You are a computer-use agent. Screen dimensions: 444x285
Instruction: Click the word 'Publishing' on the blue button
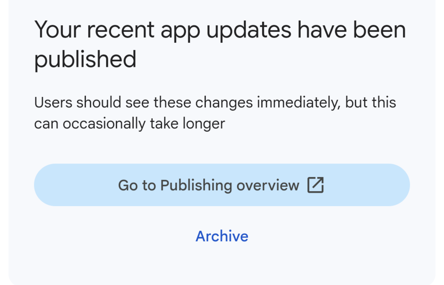coord(196,186)
